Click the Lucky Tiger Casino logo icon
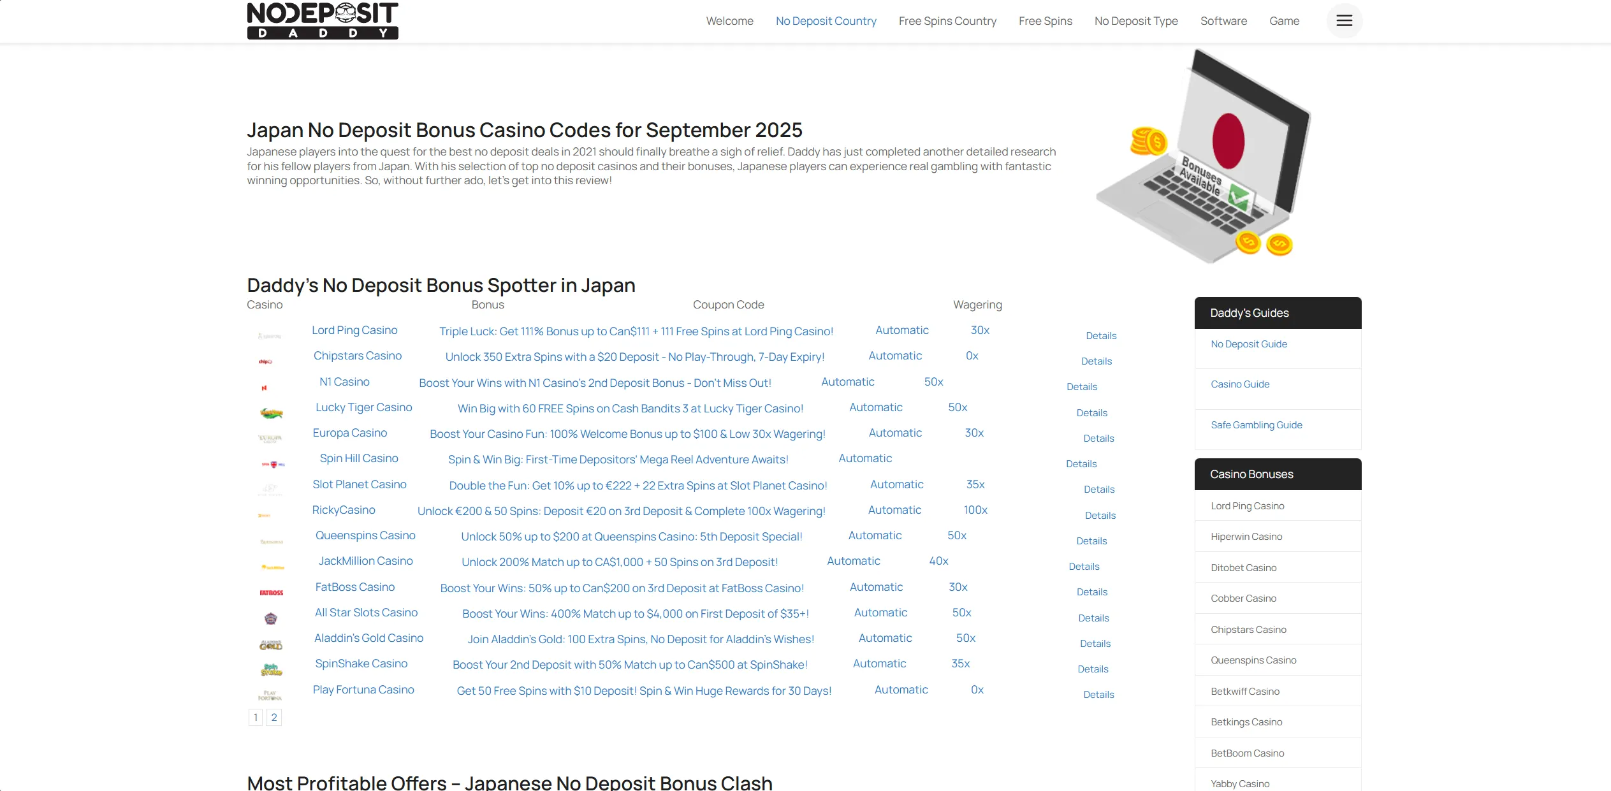The width and height of the screenshot is (1611, 791). [271, 413]
